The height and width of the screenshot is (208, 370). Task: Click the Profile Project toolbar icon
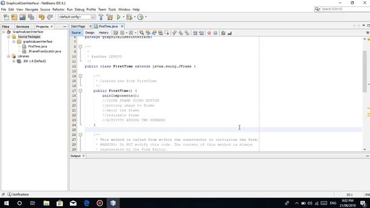[x=140, y=17]
